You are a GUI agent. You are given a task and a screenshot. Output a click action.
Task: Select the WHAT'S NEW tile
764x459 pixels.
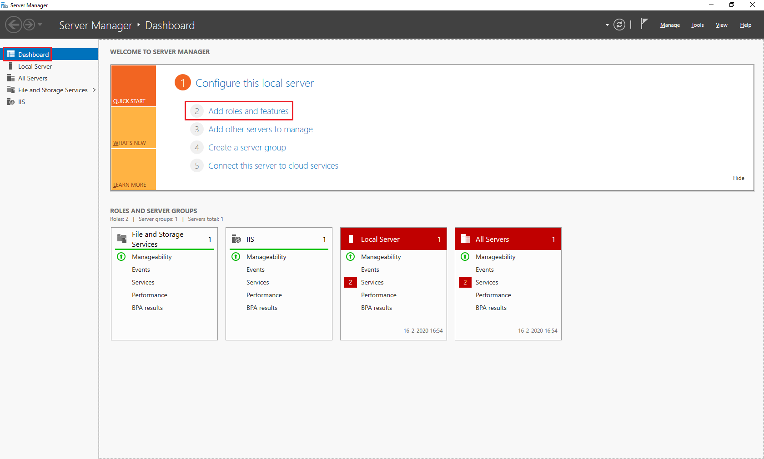click(x=134, y=128)
